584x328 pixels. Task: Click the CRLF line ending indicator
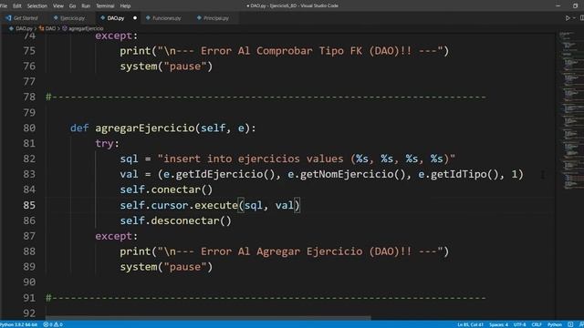(537, 324)
